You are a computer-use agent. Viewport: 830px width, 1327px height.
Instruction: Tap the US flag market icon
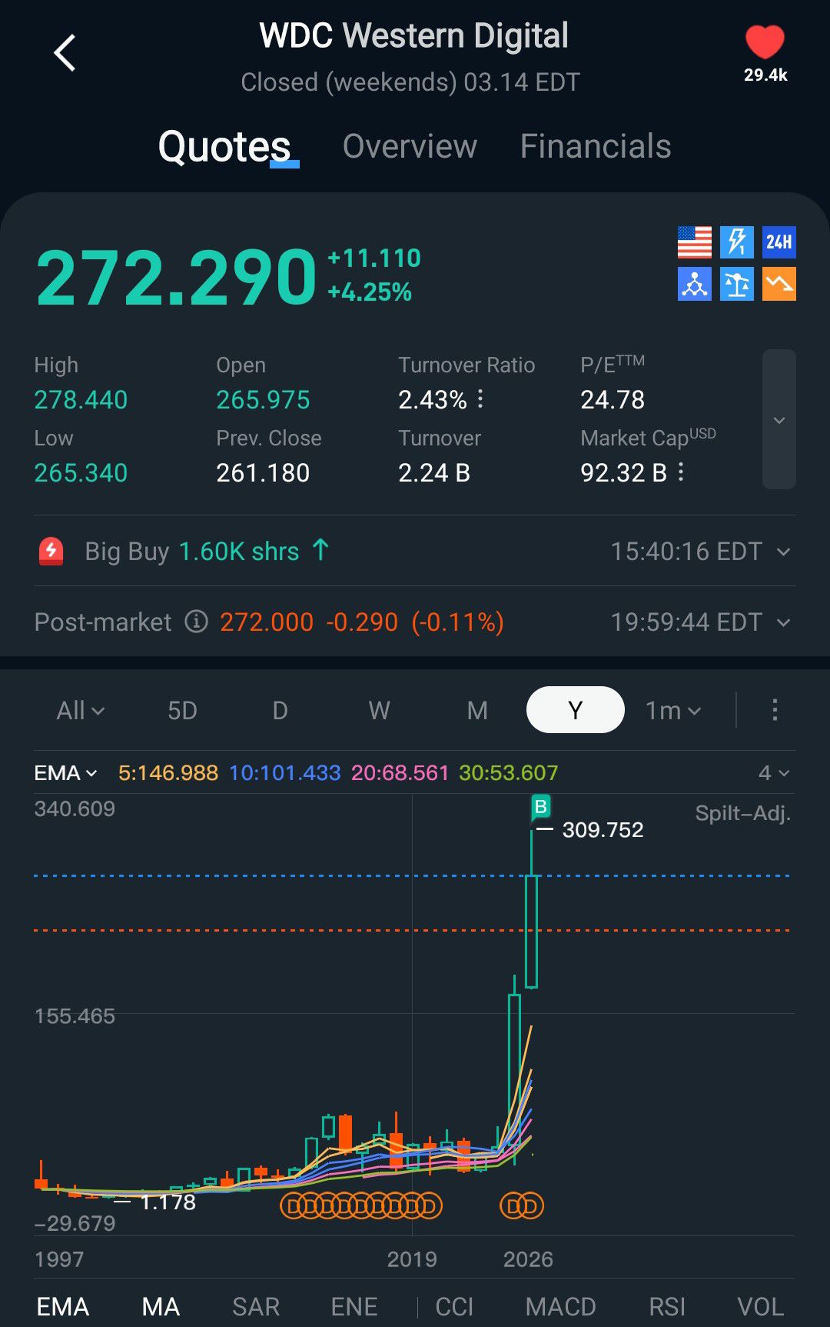point(695,242)
